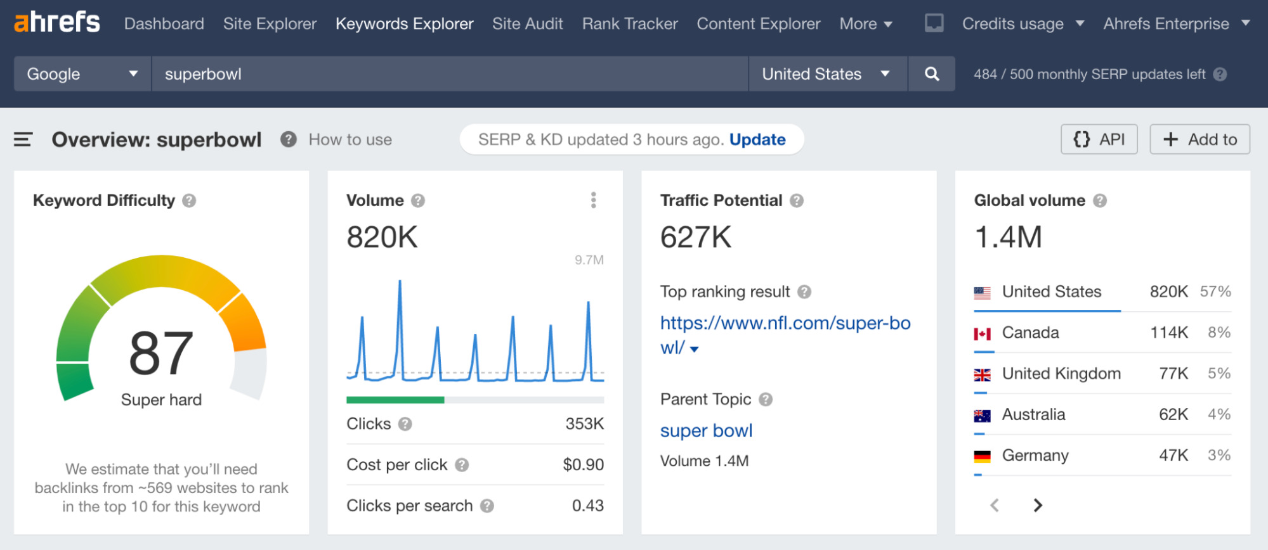This screenshot has width=1268, height=550.
Task: Click the Volume 1.4M text under Parent Topic
Action: (704, 461)
